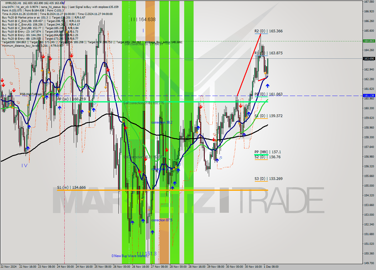Click the 164.638 wave point label

[143, 19]
